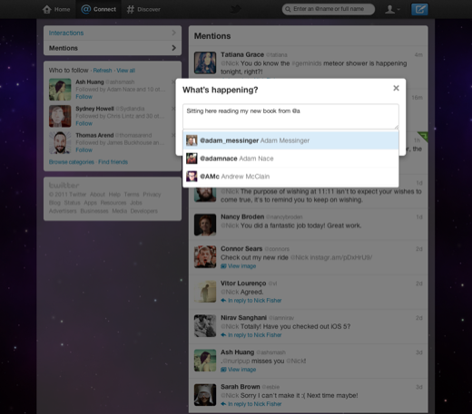Open Nirav Sanghani's avatar

coord(205,326)
